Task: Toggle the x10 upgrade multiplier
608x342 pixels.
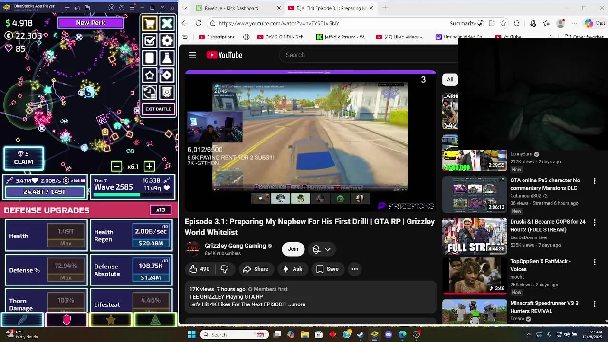Action: [x=161, y=210]
